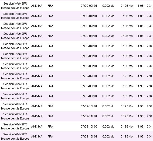Click AND-MA cell in the 07/09-00h01 row
Image resolution: width=153 pixels, height=141 pixels.
click(x=37, y=6)
